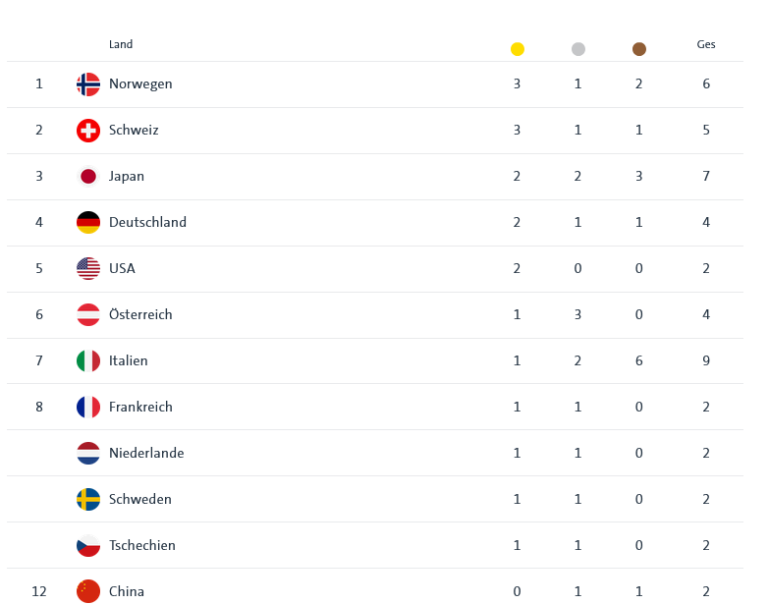
Task: Click the 'Land' column header
Action: pyautogui.click(x=121, y=45)
